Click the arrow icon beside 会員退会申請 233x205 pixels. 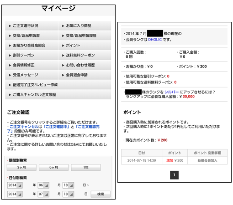tap(63, 75)
